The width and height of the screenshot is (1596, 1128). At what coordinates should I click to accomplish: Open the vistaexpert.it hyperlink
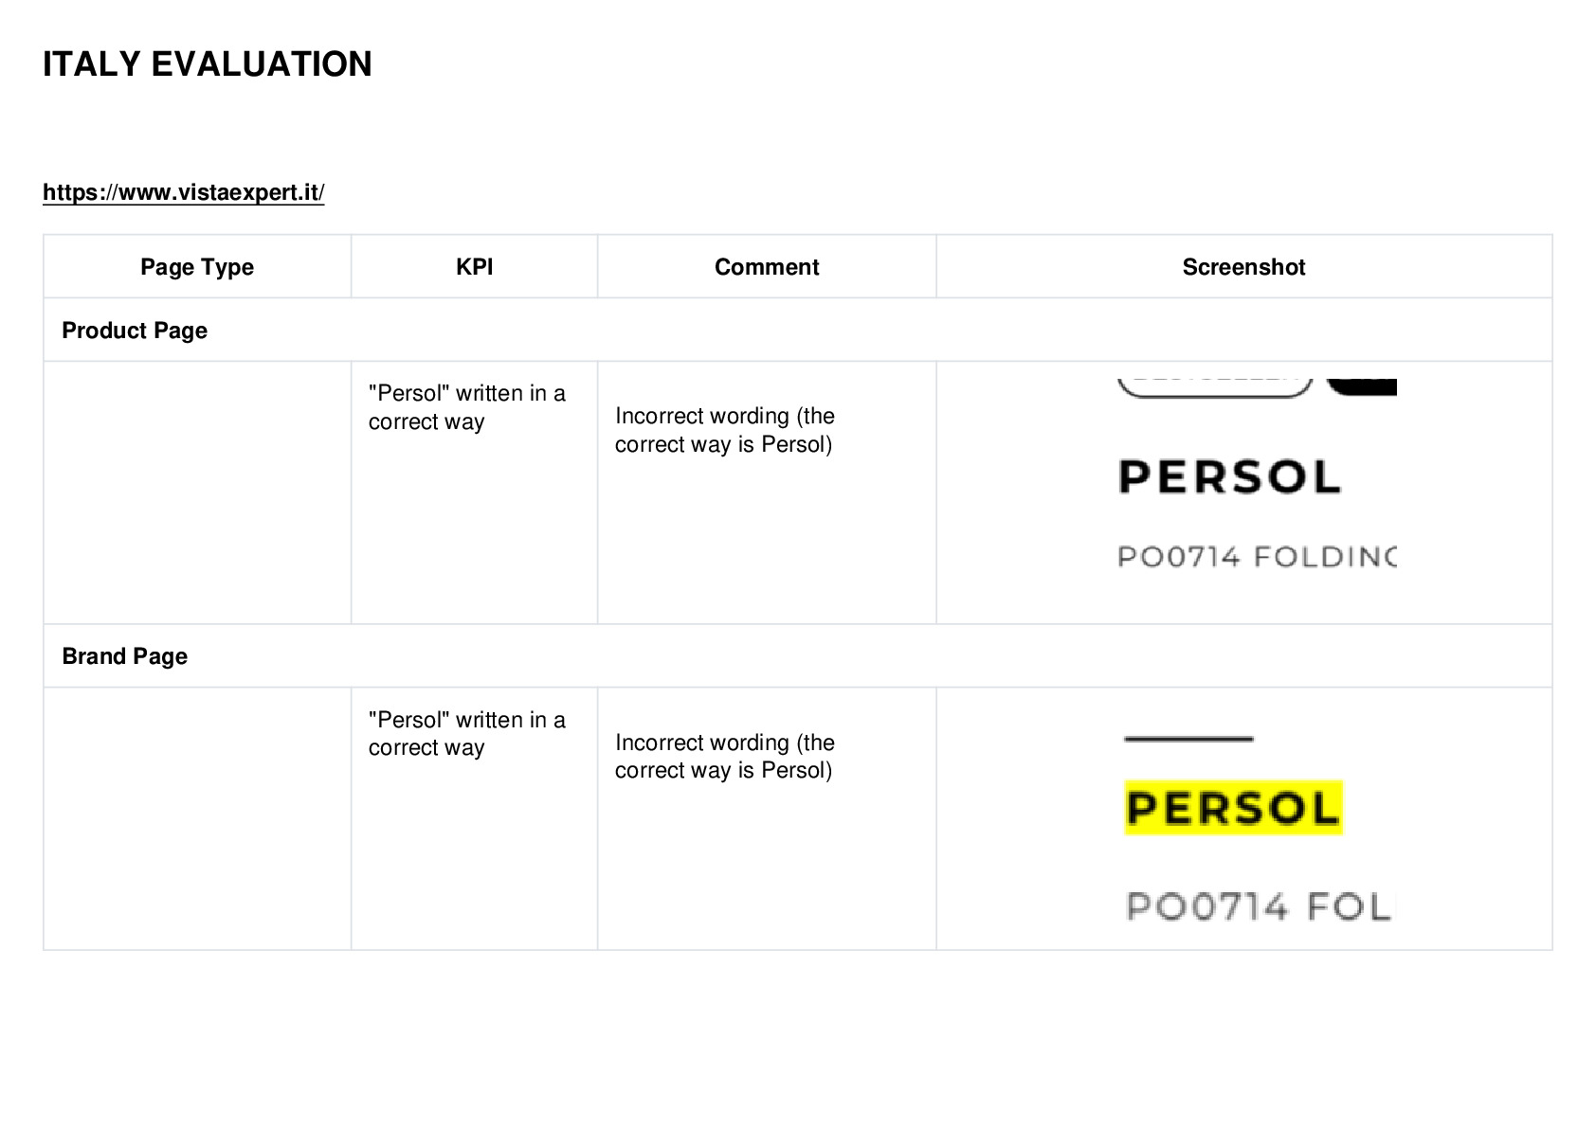184,192
